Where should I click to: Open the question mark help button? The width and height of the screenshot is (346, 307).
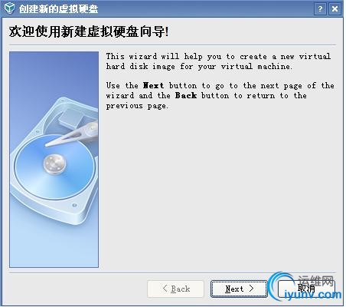pos(320,9)
